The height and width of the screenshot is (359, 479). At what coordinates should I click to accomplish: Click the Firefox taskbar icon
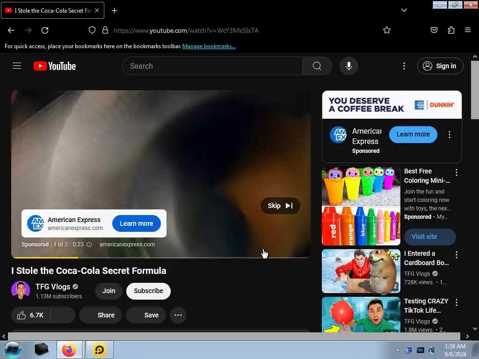(69, 350)
